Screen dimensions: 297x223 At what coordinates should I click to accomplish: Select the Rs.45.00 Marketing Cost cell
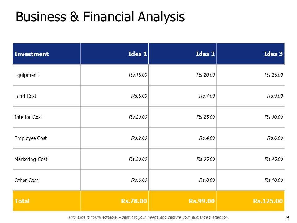pos(274,159)
